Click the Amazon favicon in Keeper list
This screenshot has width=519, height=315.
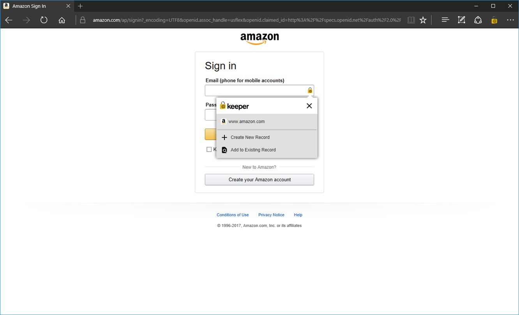(224, 121)
